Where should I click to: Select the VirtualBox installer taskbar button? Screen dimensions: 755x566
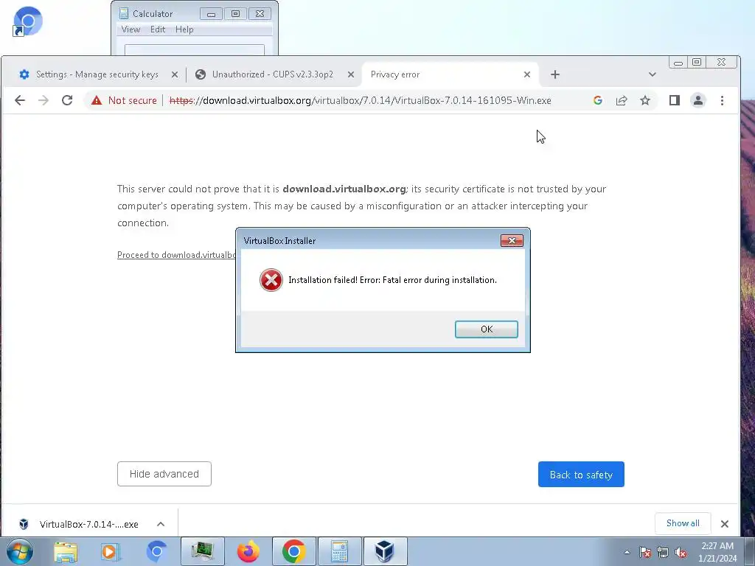385,551
